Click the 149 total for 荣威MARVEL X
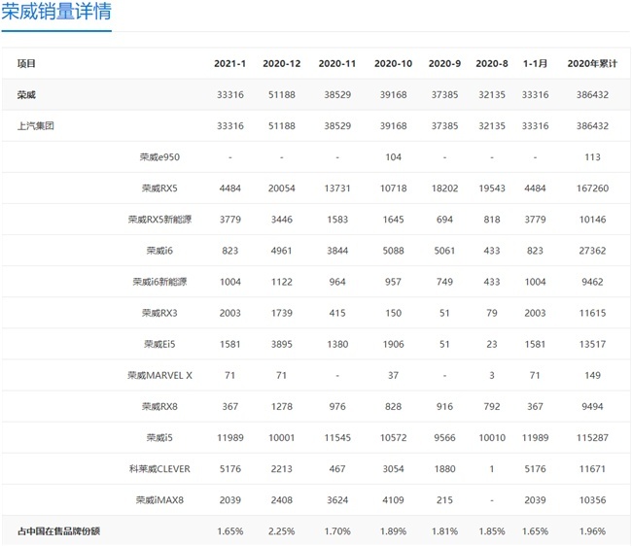The width and height of the screenshot is (632, 546). click(x=592, y=376)
